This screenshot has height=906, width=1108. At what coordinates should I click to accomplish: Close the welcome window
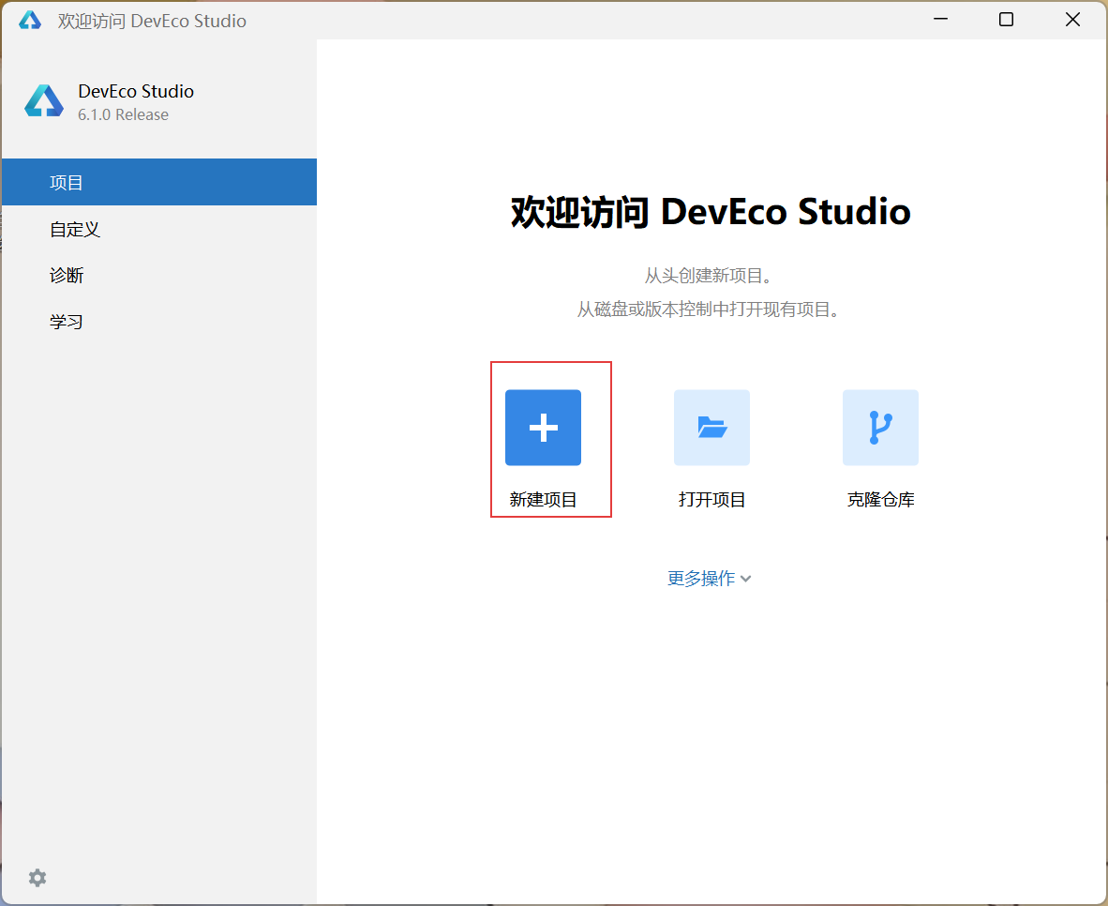(1072, 20)
